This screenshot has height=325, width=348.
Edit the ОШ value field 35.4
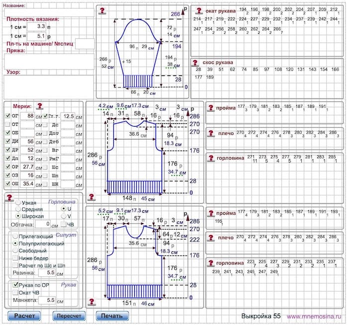(27, 184)
